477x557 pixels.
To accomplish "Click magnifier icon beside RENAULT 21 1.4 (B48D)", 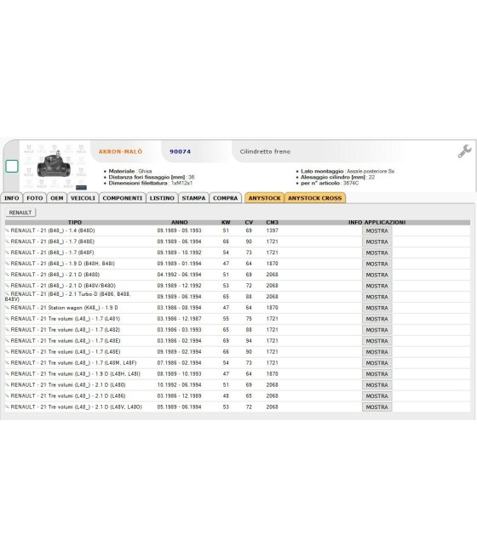I will pyautogui.click(x=7, y=230).
